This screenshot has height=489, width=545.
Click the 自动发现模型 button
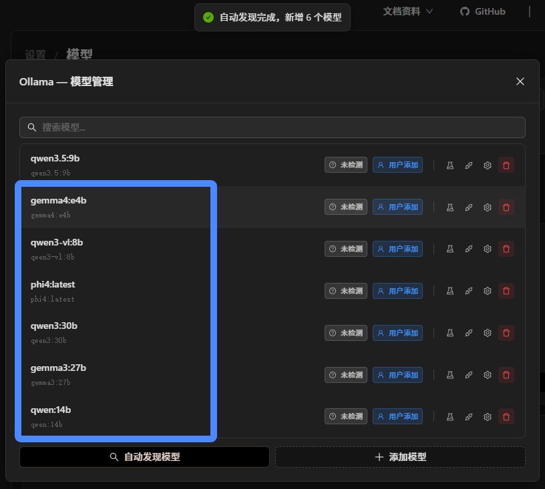click(x=144, y=457)
